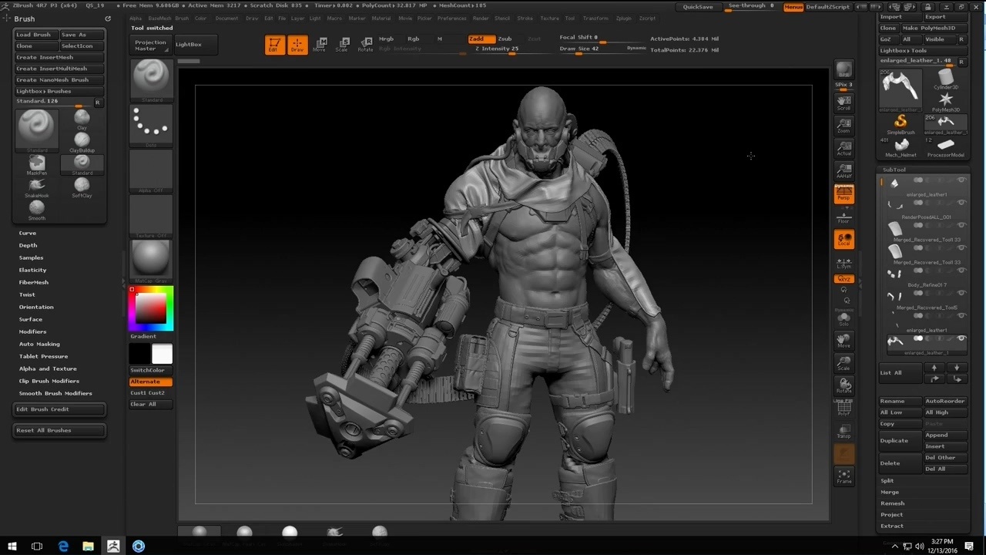Select the SimpleBrush tool
The image size is (986, 555).
pyautogui.click(x=900, y=123)
